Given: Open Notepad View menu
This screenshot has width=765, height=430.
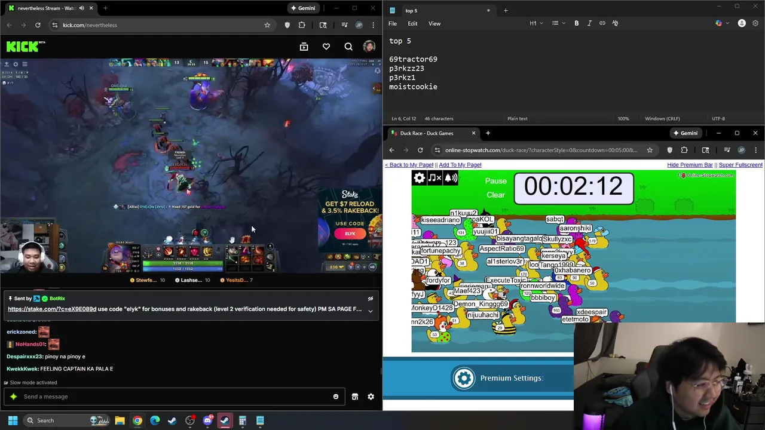Looking at the screenshot, I should coord(434,23).
